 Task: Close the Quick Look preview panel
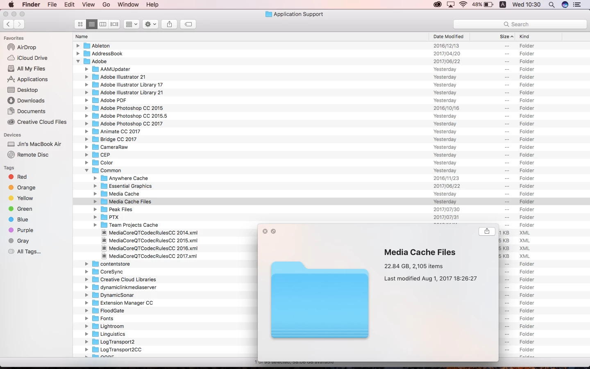click(265, 231)
